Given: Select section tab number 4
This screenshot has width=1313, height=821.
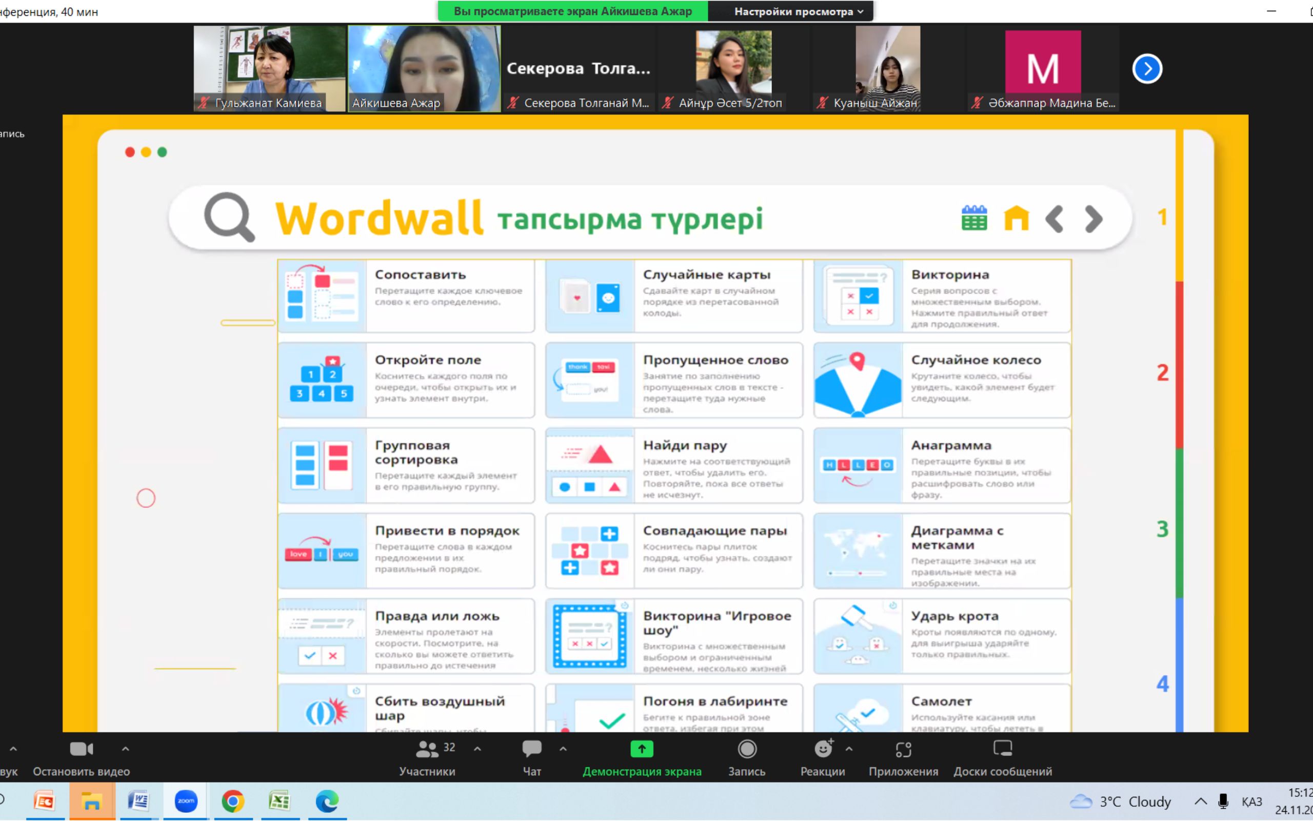Looking at the screenshot, I should coord(1162,683).
